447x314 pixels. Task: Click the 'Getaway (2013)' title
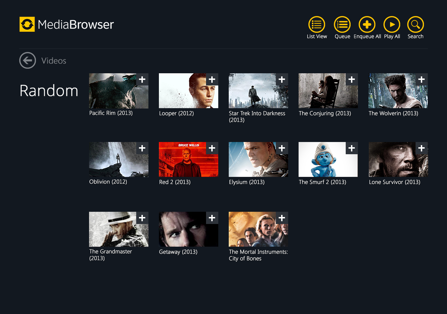(x=178, y=252)
